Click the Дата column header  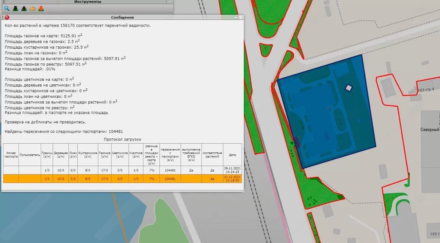pos(232,155)
